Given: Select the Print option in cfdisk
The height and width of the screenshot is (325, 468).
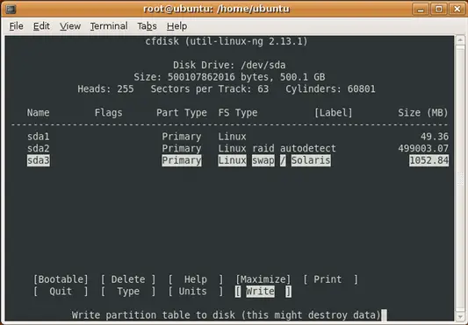Looking at the screenshot, I should point(330,279).
